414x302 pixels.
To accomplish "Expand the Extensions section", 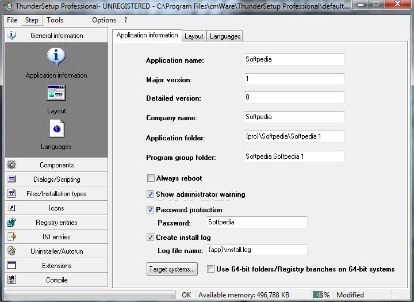I will coord(56,266).
